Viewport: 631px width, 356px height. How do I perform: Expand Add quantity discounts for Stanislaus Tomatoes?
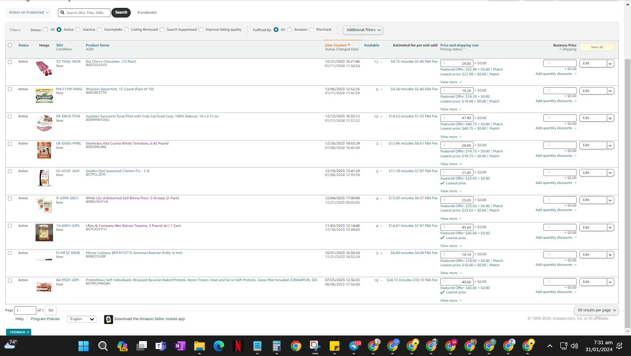coord(556,155)
